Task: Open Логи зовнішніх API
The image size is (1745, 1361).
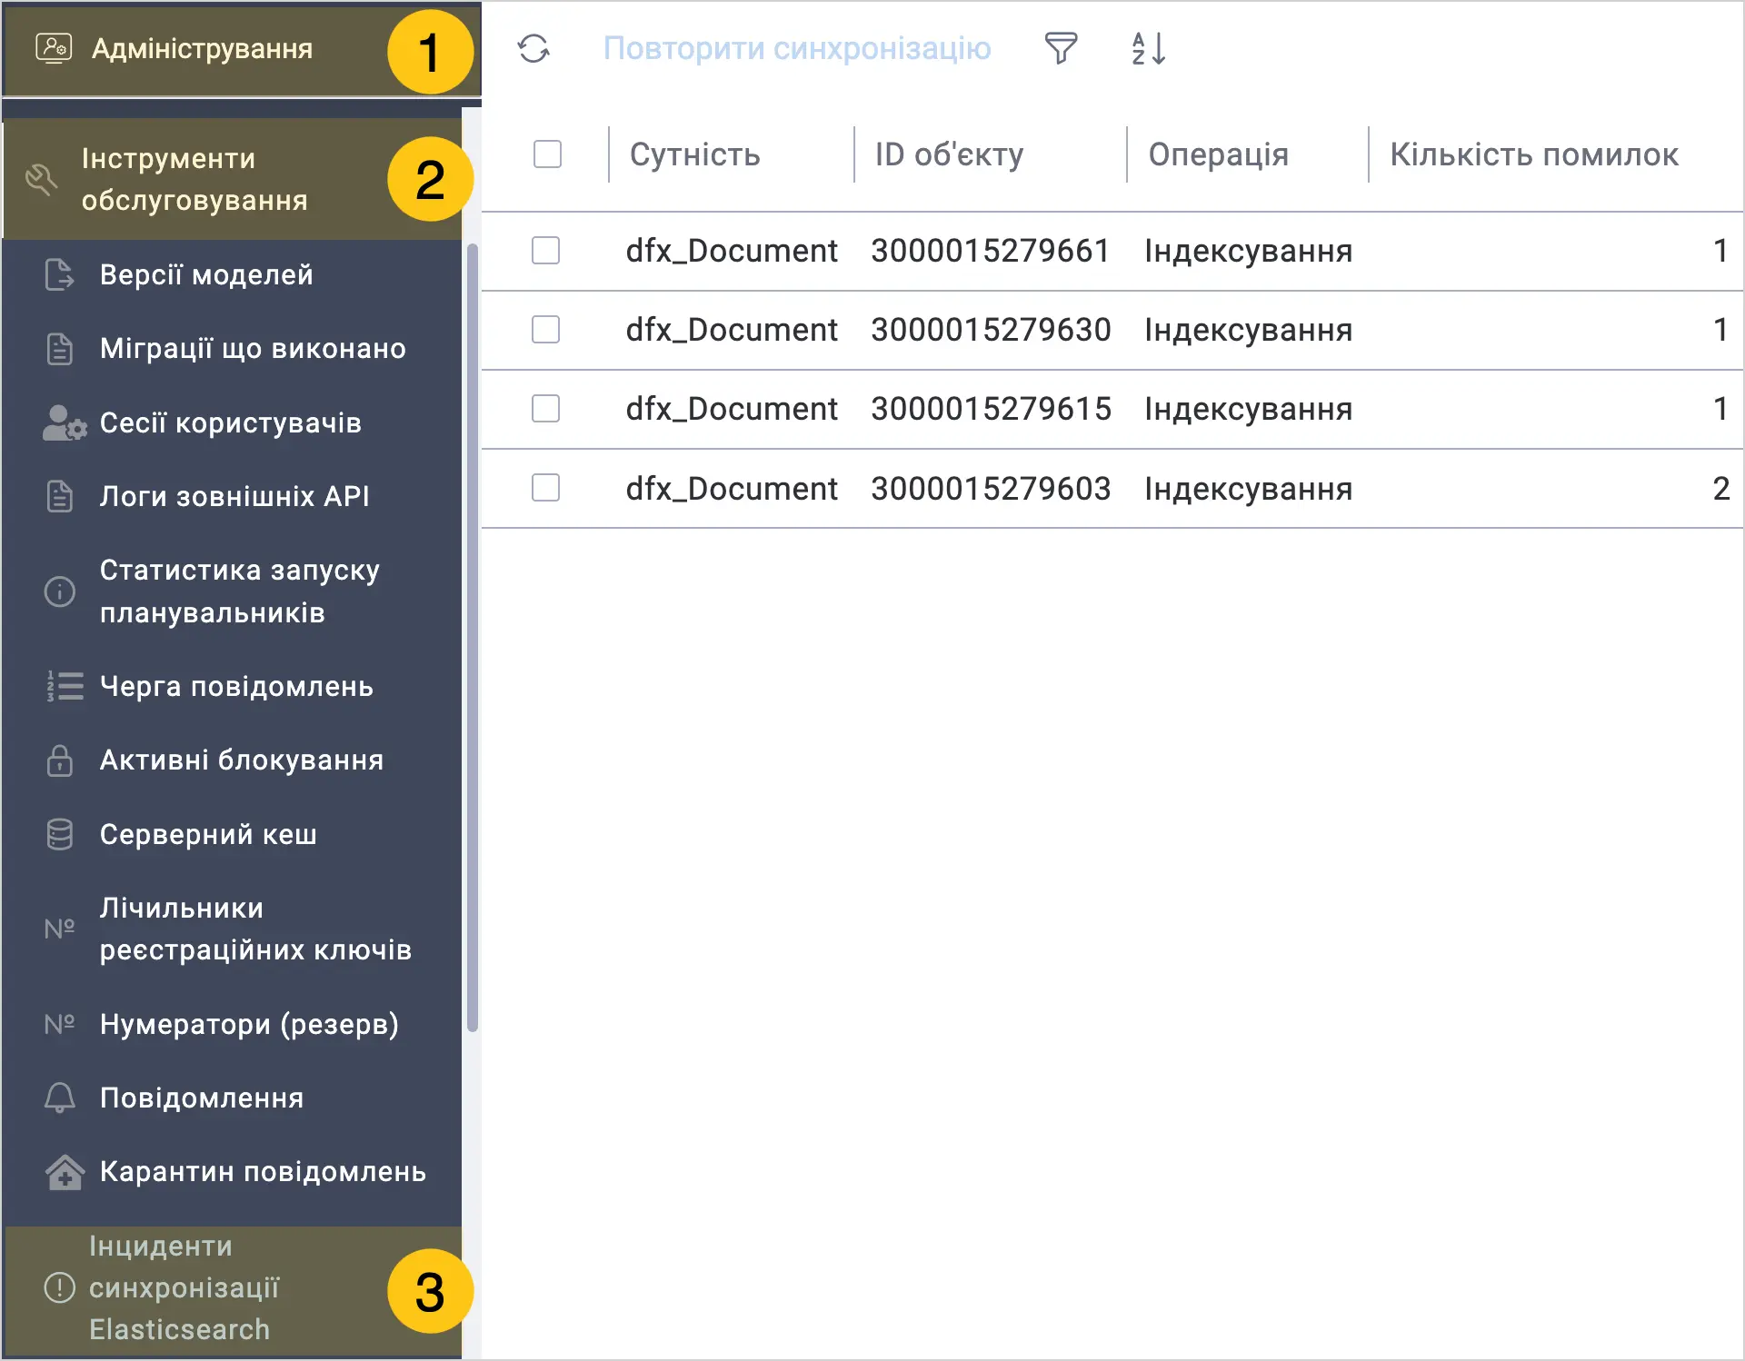Action: tap(233, 496)
